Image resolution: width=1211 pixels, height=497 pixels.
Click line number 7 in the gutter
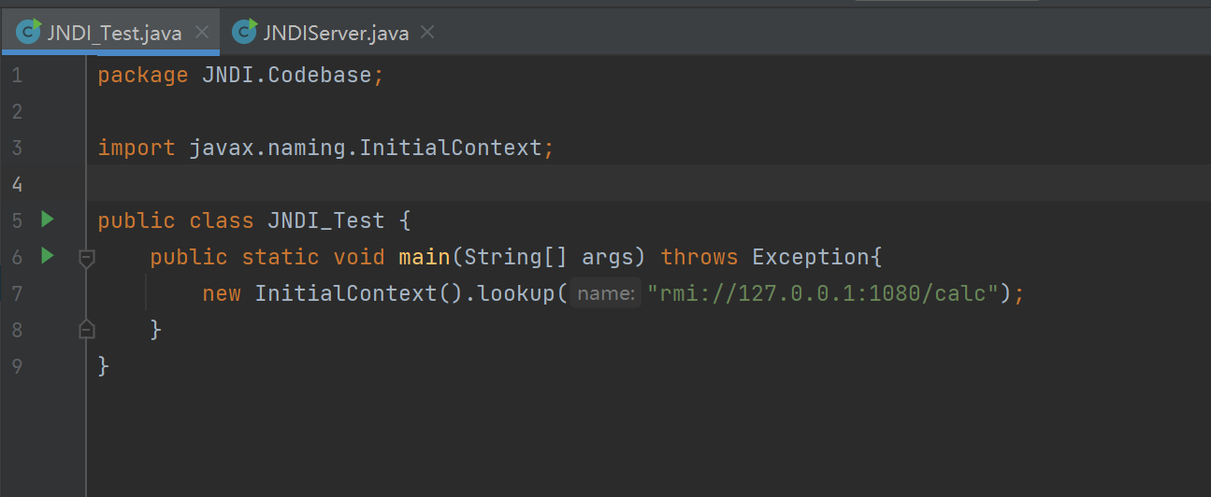pos(17,293)
